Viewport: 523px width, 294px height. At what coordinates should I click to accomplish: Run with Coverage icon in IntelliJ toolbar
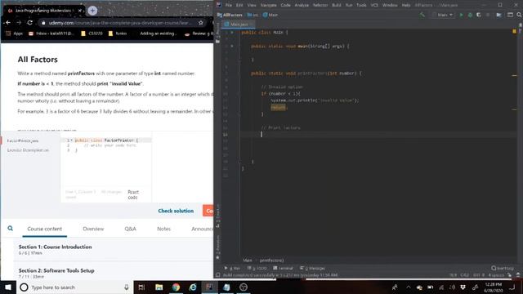479,15
